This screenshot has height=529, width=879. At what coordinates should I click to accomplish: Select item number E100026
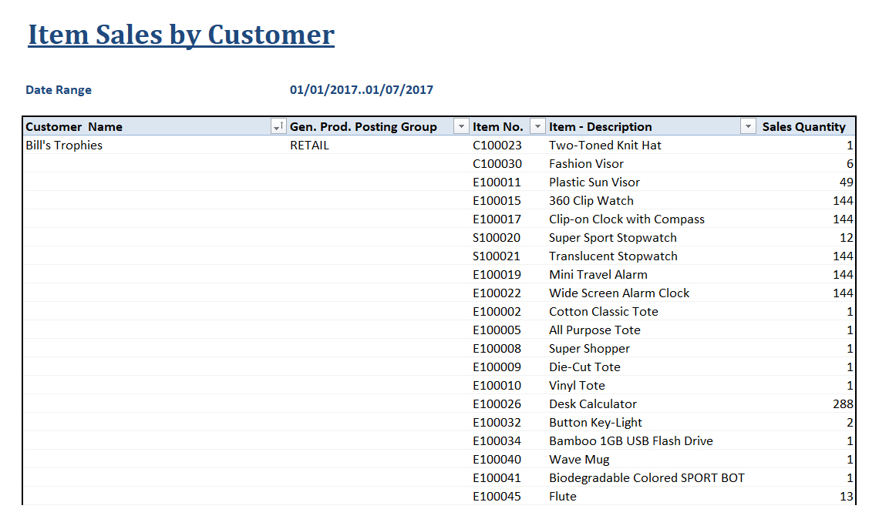pyautogui.click(x=497, y=403)
